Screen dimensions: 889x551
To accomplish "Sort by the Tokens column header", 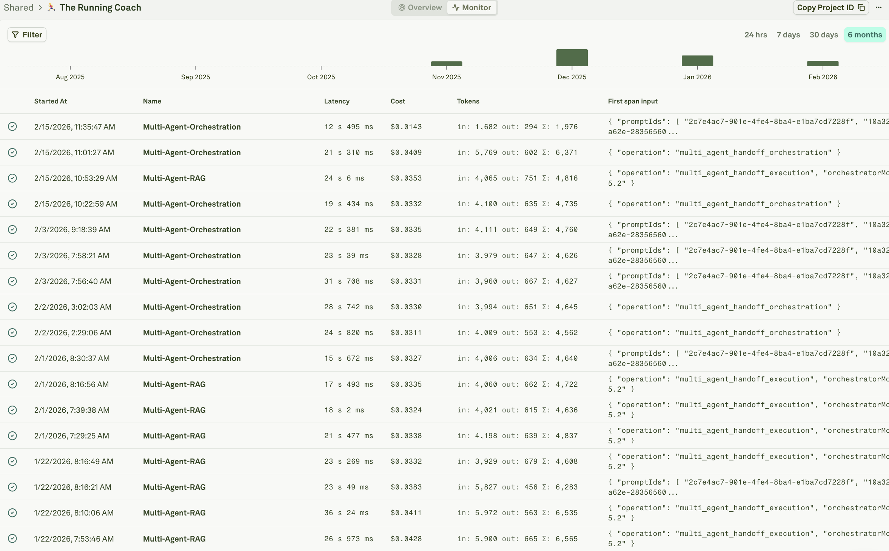I will pyautogui.click(x=467, y=101).
